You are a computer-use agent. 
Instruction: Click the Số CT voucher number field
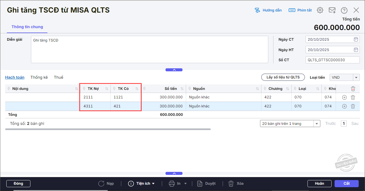(332, 60)
